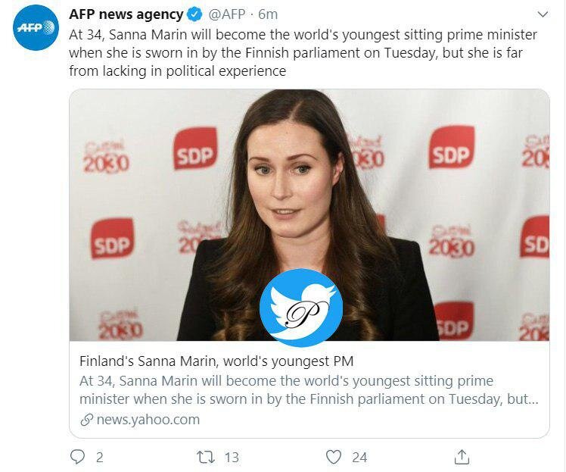Click the retweet count 13
The height and width of the screenshot is (472, 566).
coord(232,457)
